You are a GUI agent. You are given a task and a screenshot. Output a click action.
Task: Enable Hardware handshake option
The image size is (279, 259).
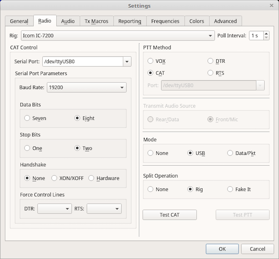(92, 178)
